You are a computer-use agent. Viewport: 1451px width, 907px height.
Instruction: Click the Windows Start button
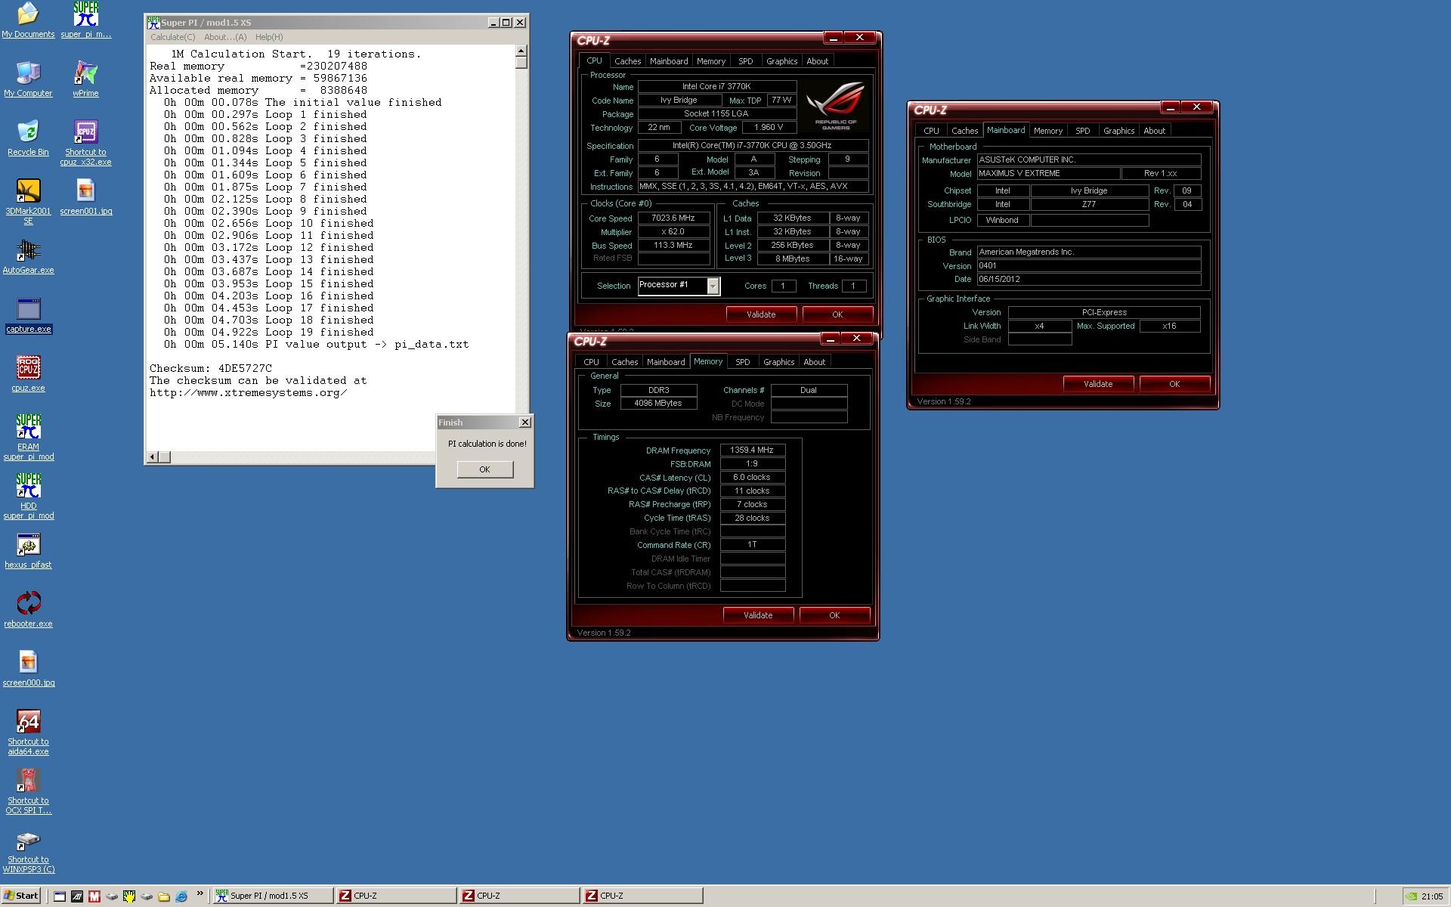pyautogui.click(x=20, y=896)
